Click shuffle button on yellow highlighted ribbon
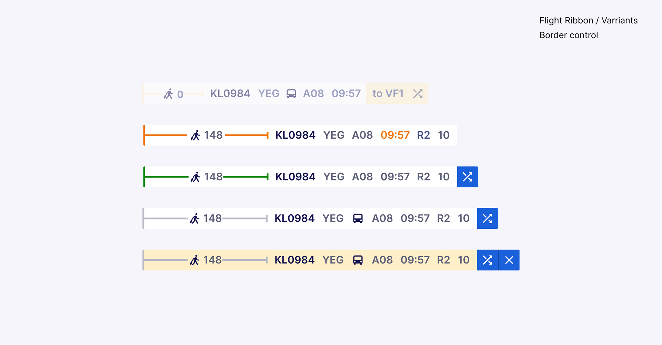 pyautogui.click(x=487, y=260)
